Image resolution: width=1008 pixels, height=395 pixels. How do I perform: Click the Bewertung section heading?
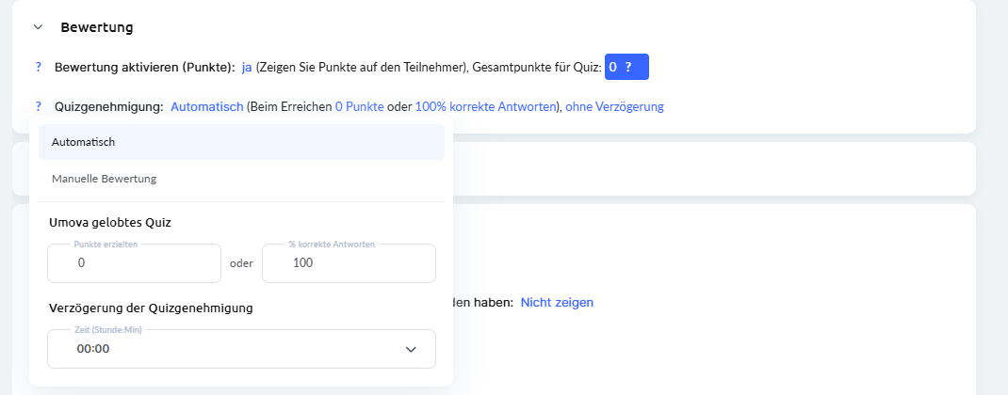(97, 27)
